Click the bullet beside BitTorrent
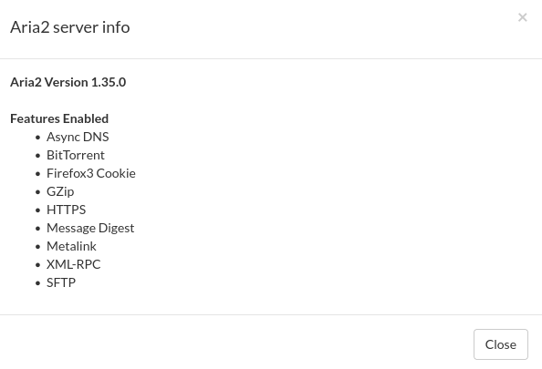The width and height of the screenshot is (542, 369). (37, 156)
